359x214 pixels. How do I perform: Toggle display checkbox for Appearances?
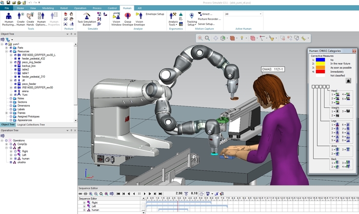click(11, 120)
